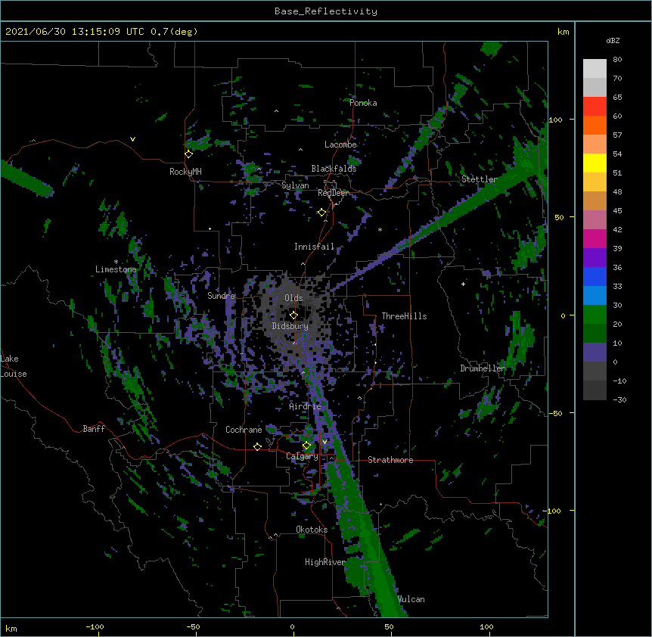Click the yellow V marker north of RockyMH
The width and height of the screenshot is (652, 637).
click(132, 139)
